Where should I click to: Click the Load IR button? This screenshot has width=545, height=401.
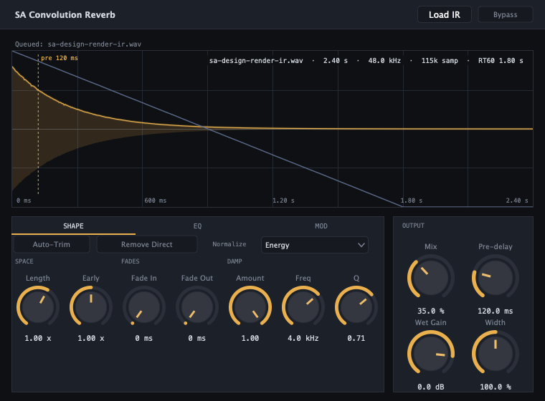(x=444, y=14)
